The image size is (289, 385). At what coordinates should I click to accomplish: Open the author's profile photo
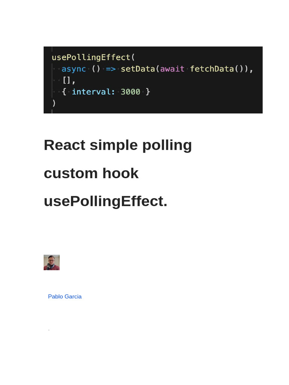coord(52,262)
